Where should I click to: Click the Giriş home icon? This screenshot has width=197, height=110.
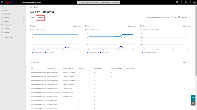(x=2, y=10)
